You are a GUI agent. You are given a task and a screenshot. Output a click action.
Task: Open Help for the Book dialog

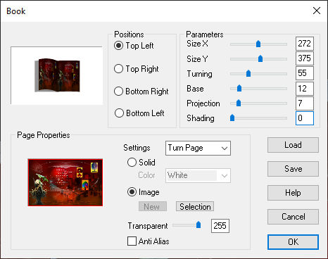(293, 193)
